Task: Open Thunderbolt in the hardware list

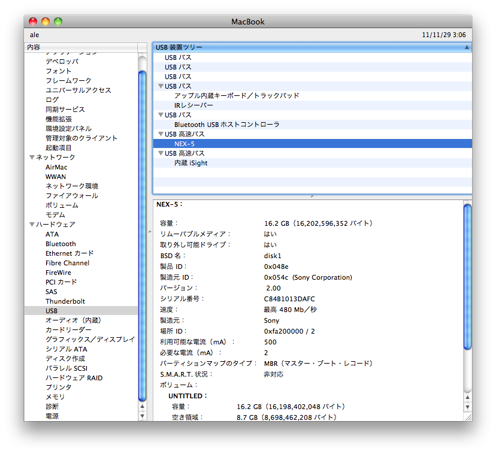Action: tap(65, 301)
